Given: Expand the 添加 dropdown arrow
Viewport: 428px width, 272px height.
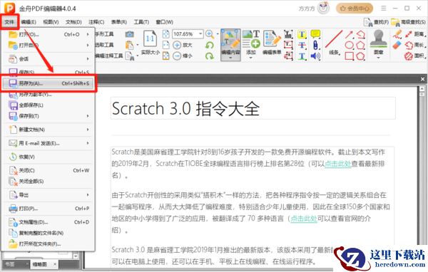Looking at the screenshot, I should (x=251, y=58).
